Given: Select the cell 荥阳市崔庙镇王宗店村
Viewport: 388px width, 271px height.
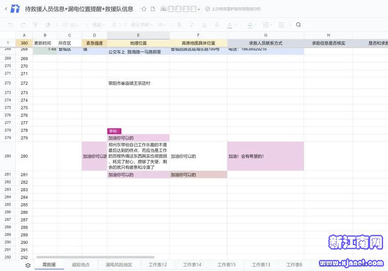Looking at the screenshot, I should point(138,83).
